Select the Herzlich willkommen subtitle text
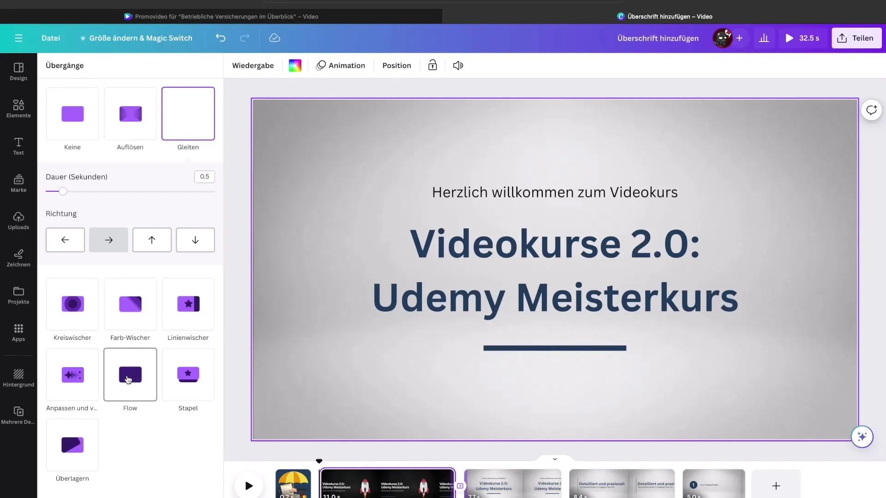The image size is (886, 498). (x=555, y=192)
